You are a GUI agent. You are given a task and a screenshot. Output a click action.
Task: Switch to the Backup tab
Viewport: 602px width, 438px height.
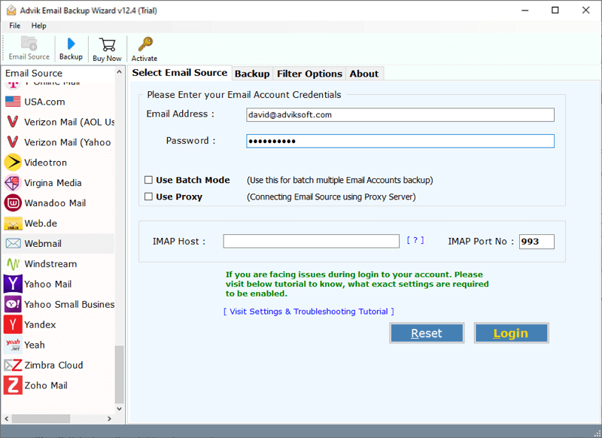click(252, 74)
